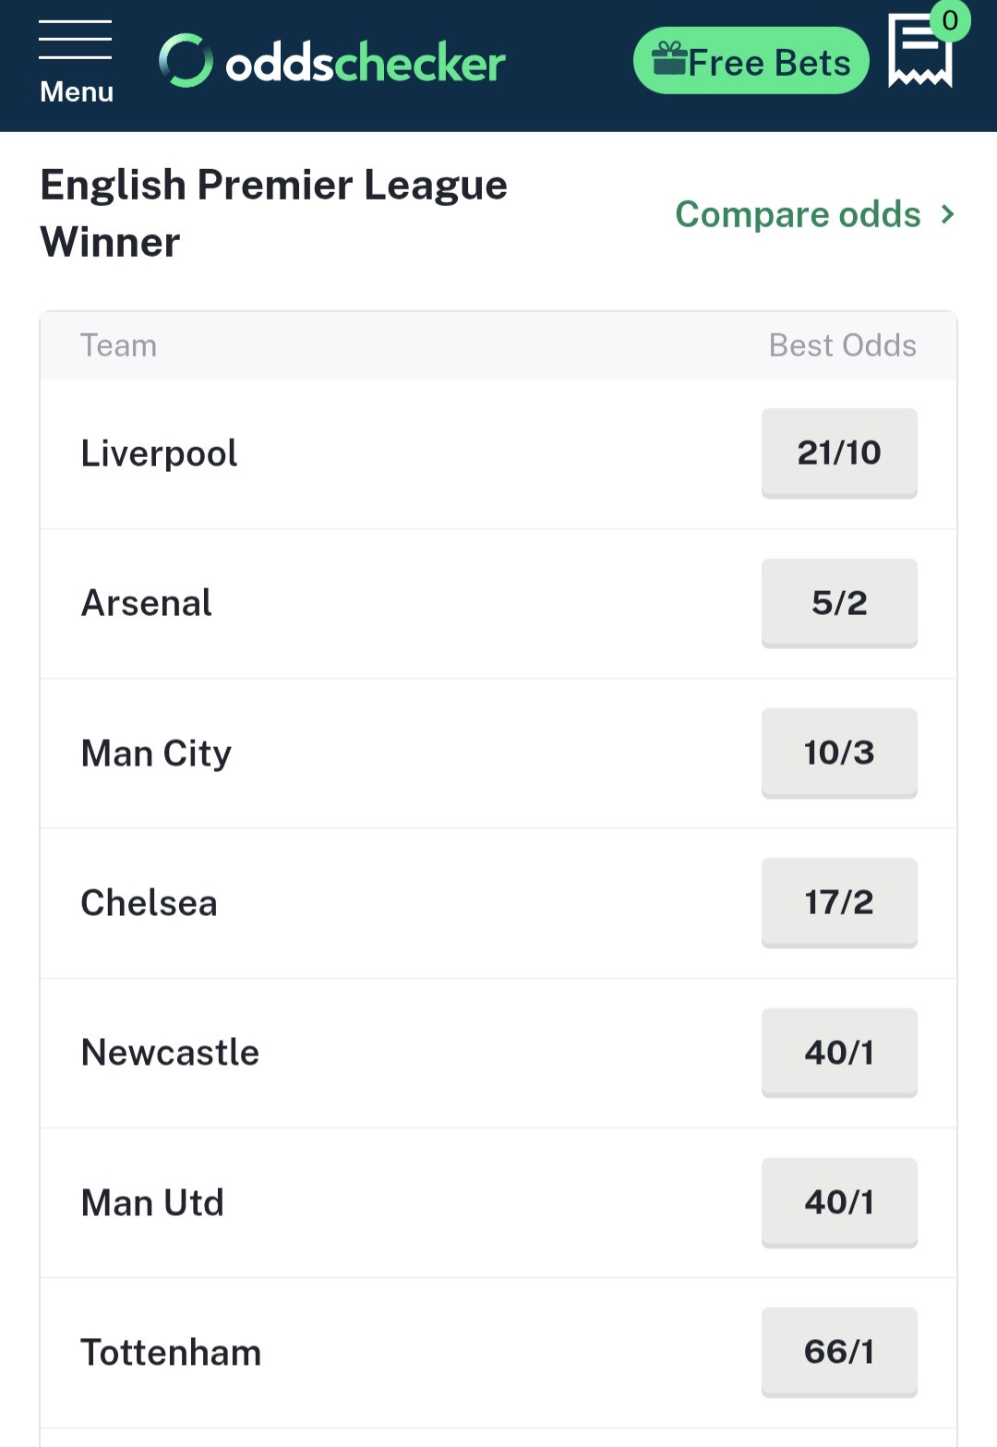Select Liverpool odds 21/10
997x1447 pixels.
839,453
